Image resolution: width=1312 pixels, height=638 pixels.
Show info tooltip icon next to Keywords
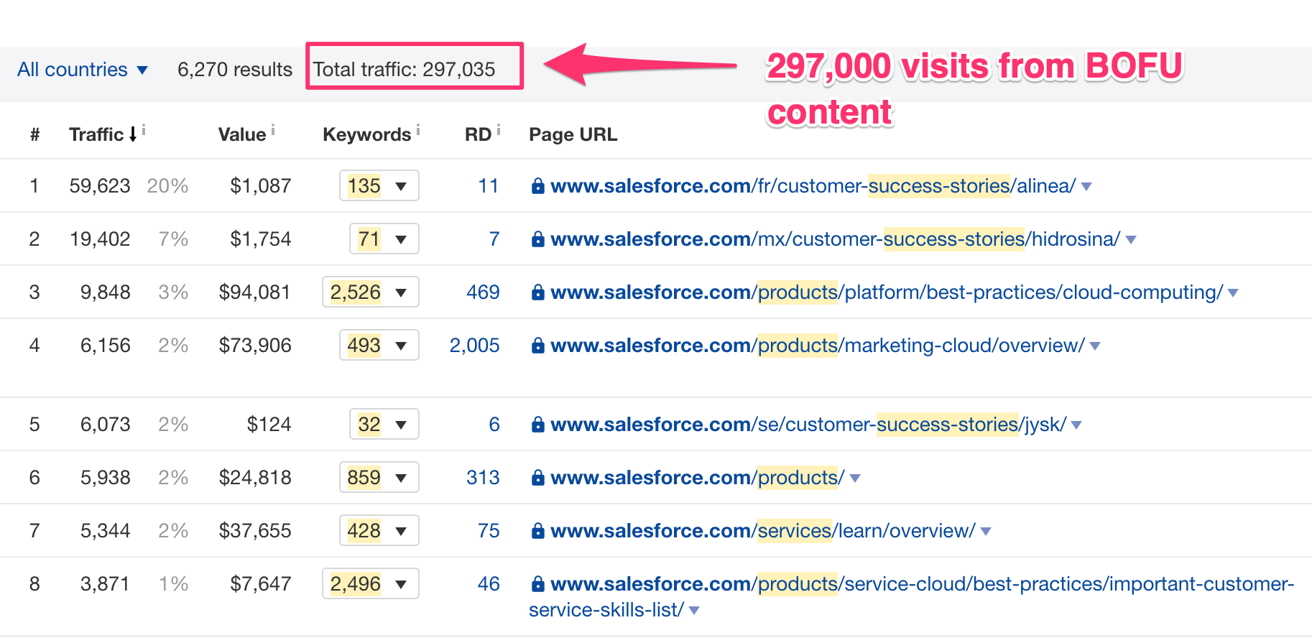[x=418, y=130]
